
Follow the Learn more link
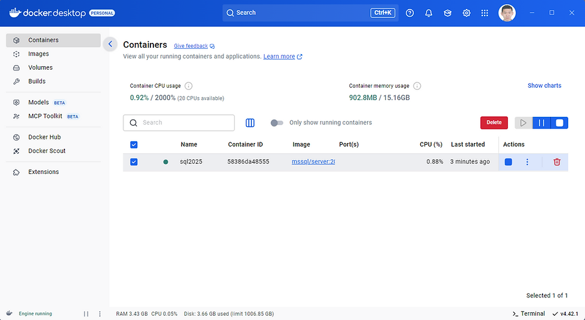coord(283,57)
